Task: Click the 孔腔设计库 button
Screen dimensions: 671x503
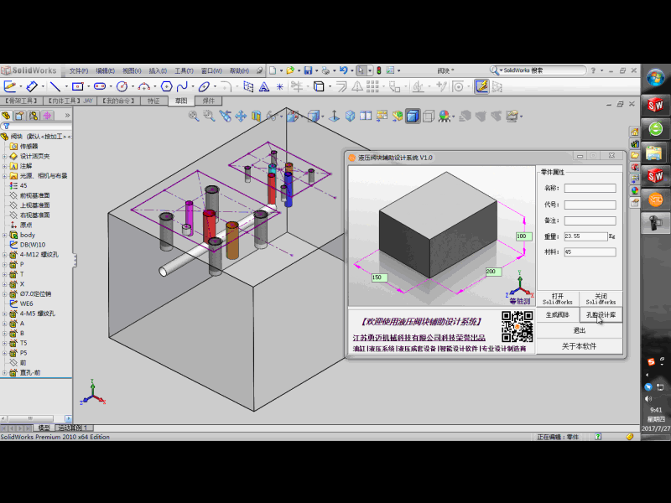Action: click(601, 315)
